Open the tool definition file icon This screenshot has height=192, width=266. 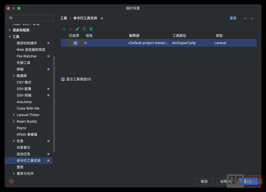coord(91,29)
